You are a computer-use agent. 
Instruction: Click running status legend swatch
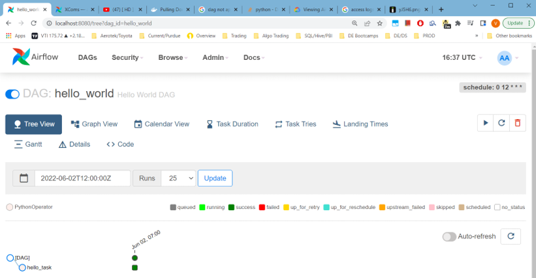pos(202,207)
